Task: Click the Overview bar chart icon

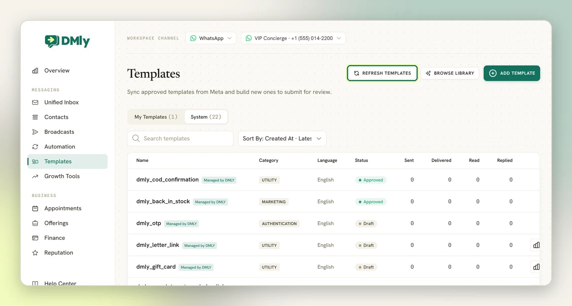Action: point(35,71)
